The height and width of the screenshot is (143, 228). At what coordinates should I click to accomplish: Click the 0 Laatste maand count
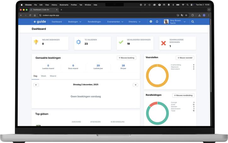click(x=48, y=65)
